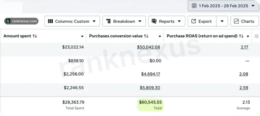Select the $23,022.14 amount spent cell
Viewport: 260px width, 116px height.
(73, 47)
